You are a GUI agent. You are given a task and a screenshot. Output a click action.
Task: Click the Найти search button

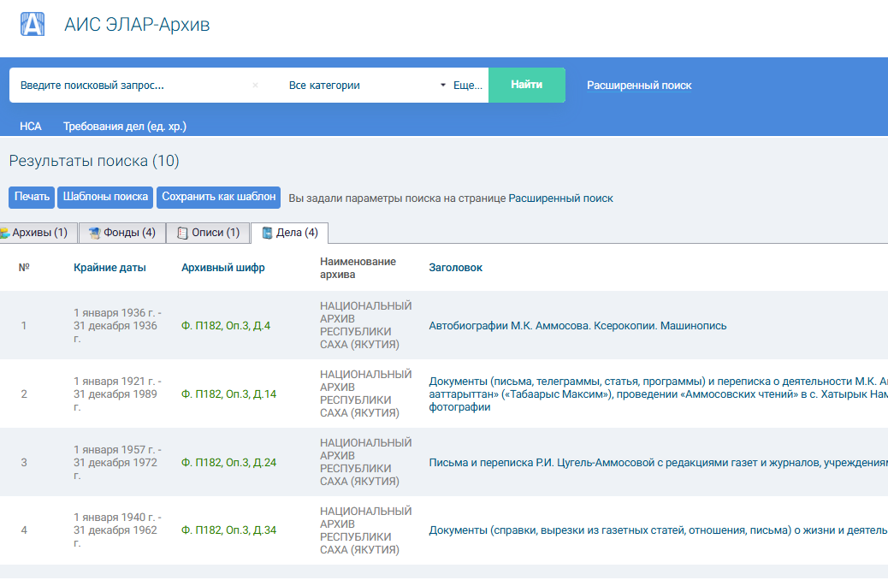tap(527, 85)
